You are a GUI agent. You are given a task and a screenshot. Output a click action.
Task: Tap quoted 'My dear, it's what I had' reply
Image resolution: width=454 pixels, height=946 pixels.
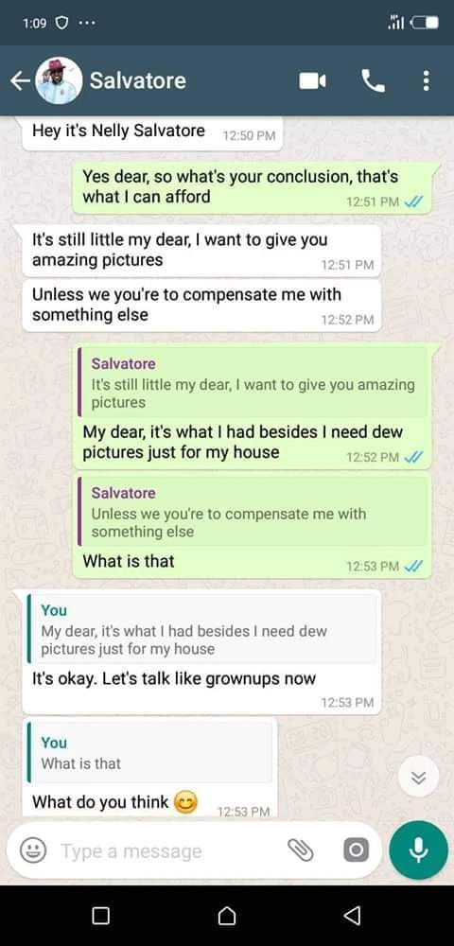click(202, 629)
